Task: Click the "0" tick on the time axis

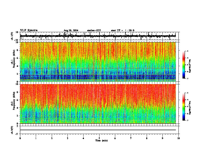Action: pos(20,138)
